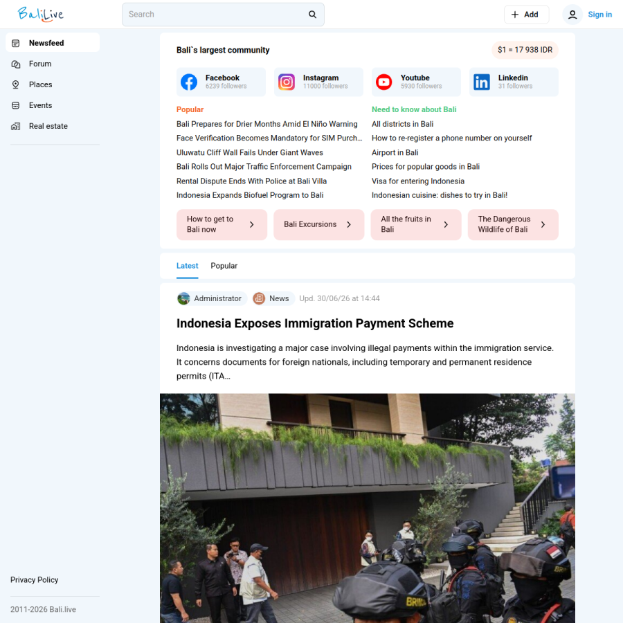Viewport: 623px width, 623px height.
Task: Click the Events calendar icon
Action: [15, 105]
